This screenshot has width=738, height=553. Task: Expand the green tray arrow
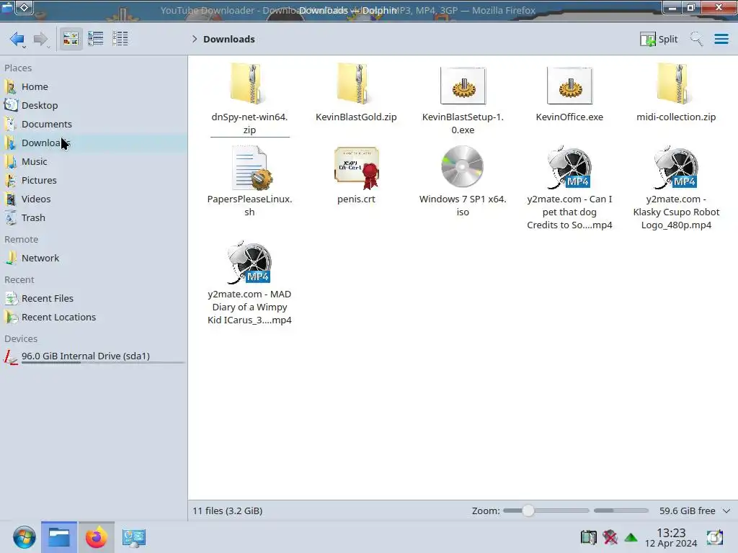631,537
